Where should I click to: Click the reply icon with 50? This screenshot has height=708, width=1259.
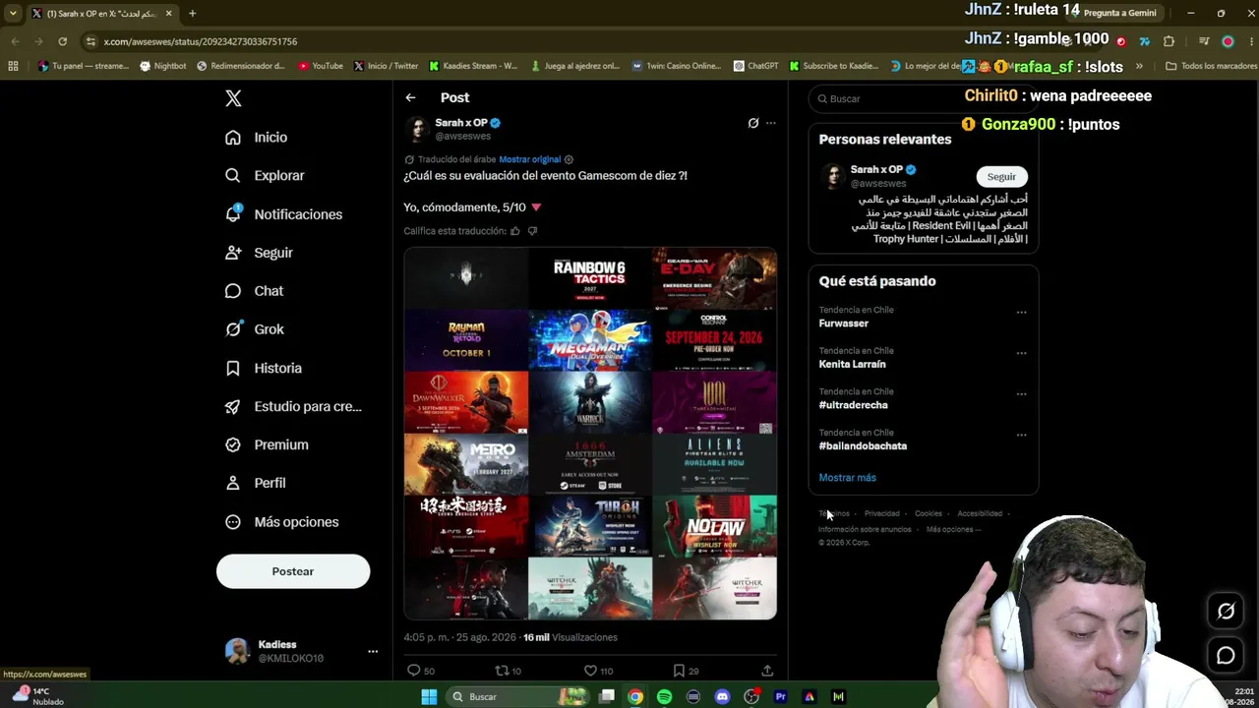413,671
